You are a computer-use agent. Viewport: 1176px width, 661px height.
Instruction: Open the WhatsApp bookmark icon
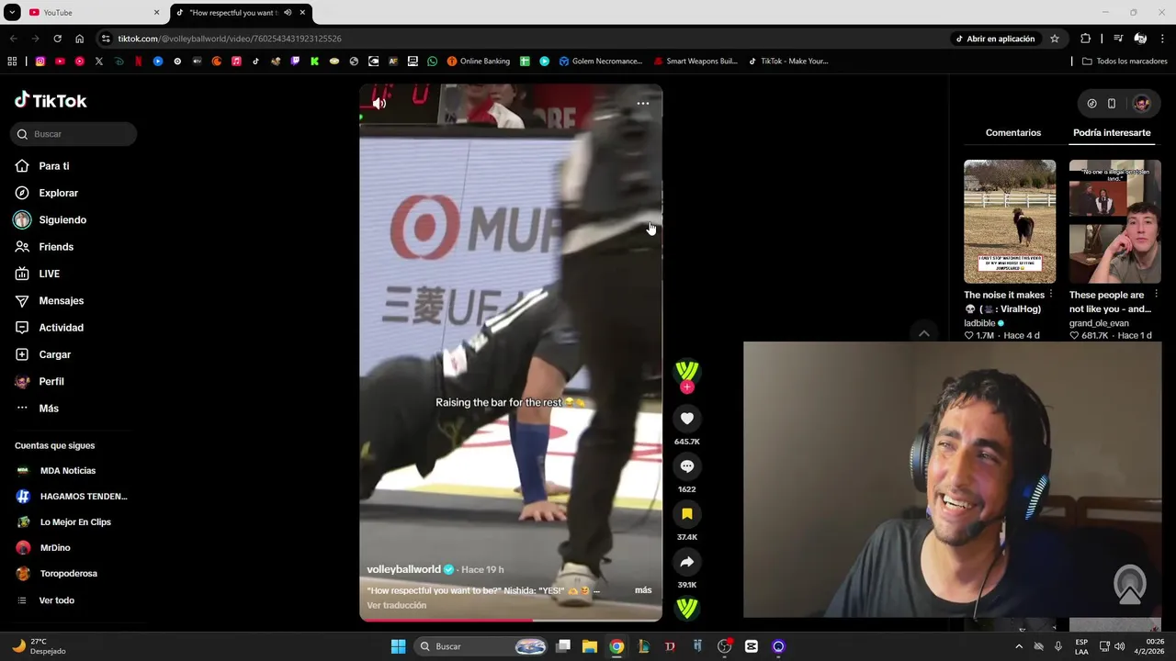(x=433, y=62)
